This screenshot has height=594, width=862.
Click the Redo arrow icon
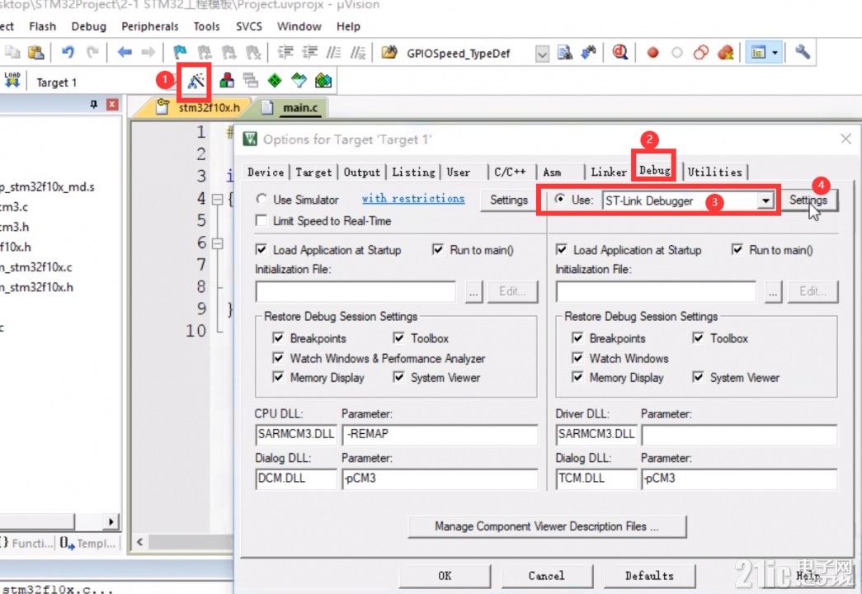[92, 53]
